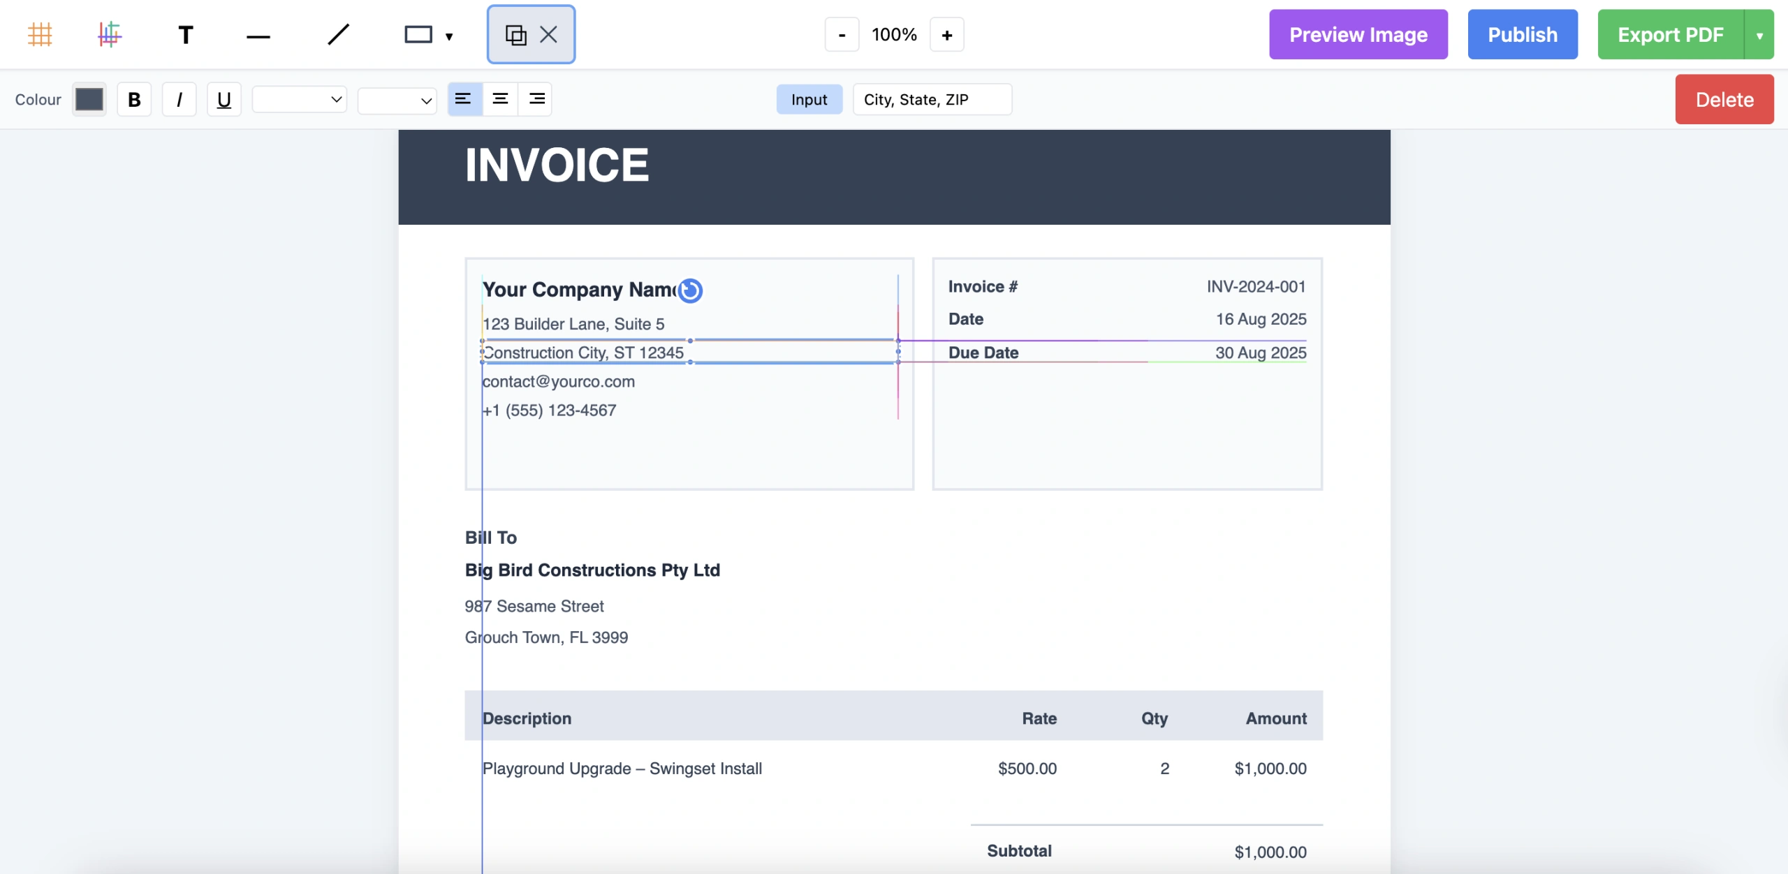Open the Colour swatch picker
Viewport: 1788px width, 874px height.
pyautogui.click(x=89, y=100)
